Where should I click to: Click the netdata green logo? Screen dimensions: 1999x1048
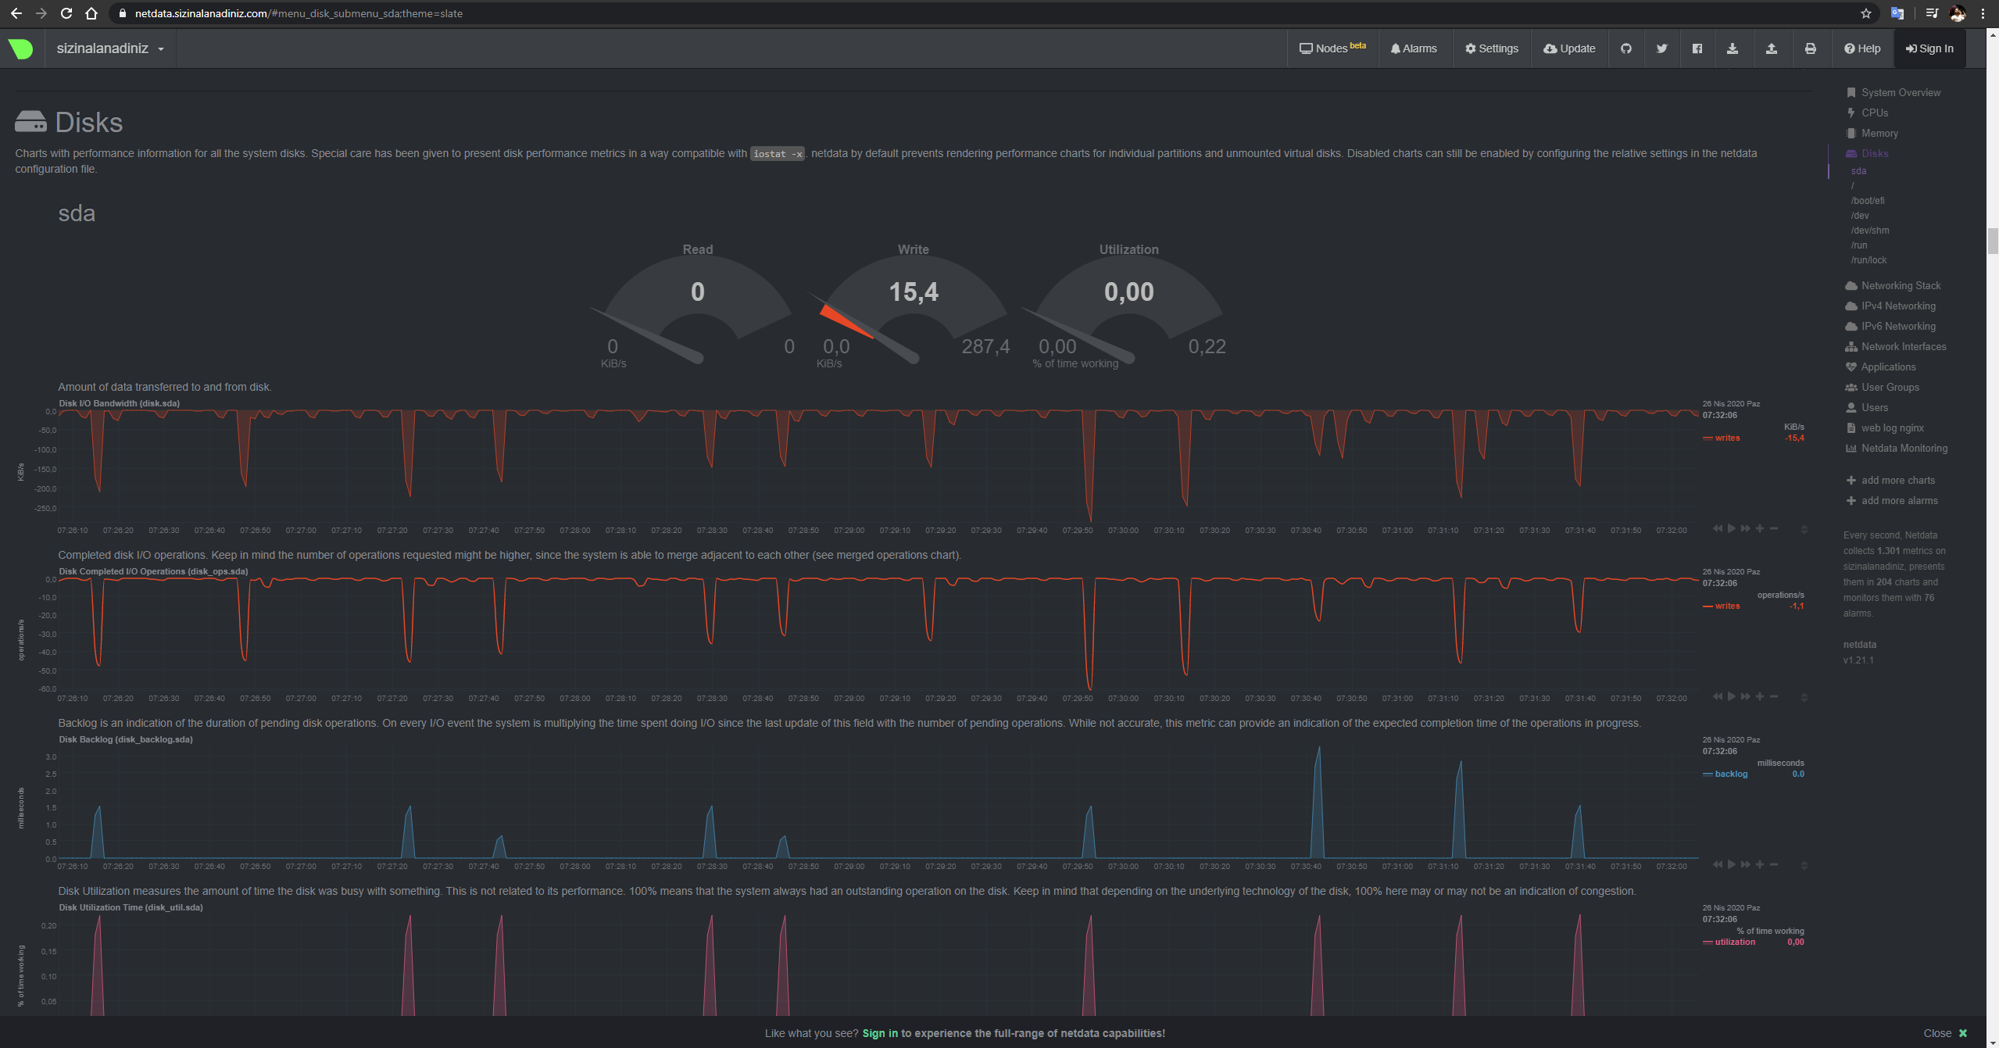21,48
